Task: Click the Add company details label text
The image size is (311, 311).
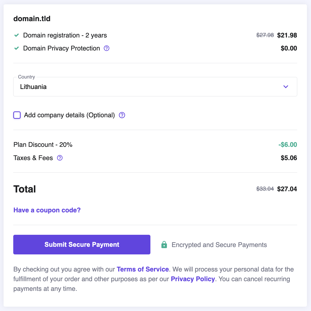Action: [x=69, y=115]
